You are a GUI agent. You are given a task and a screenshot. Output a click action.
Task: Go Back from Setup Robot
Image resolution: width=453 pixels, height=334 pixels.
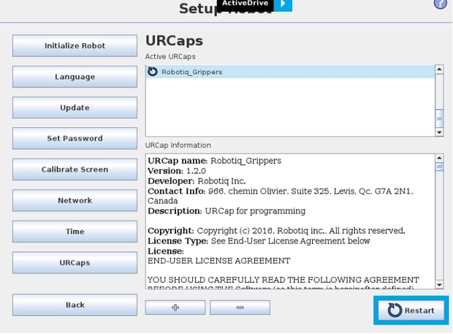coord(75,305)
